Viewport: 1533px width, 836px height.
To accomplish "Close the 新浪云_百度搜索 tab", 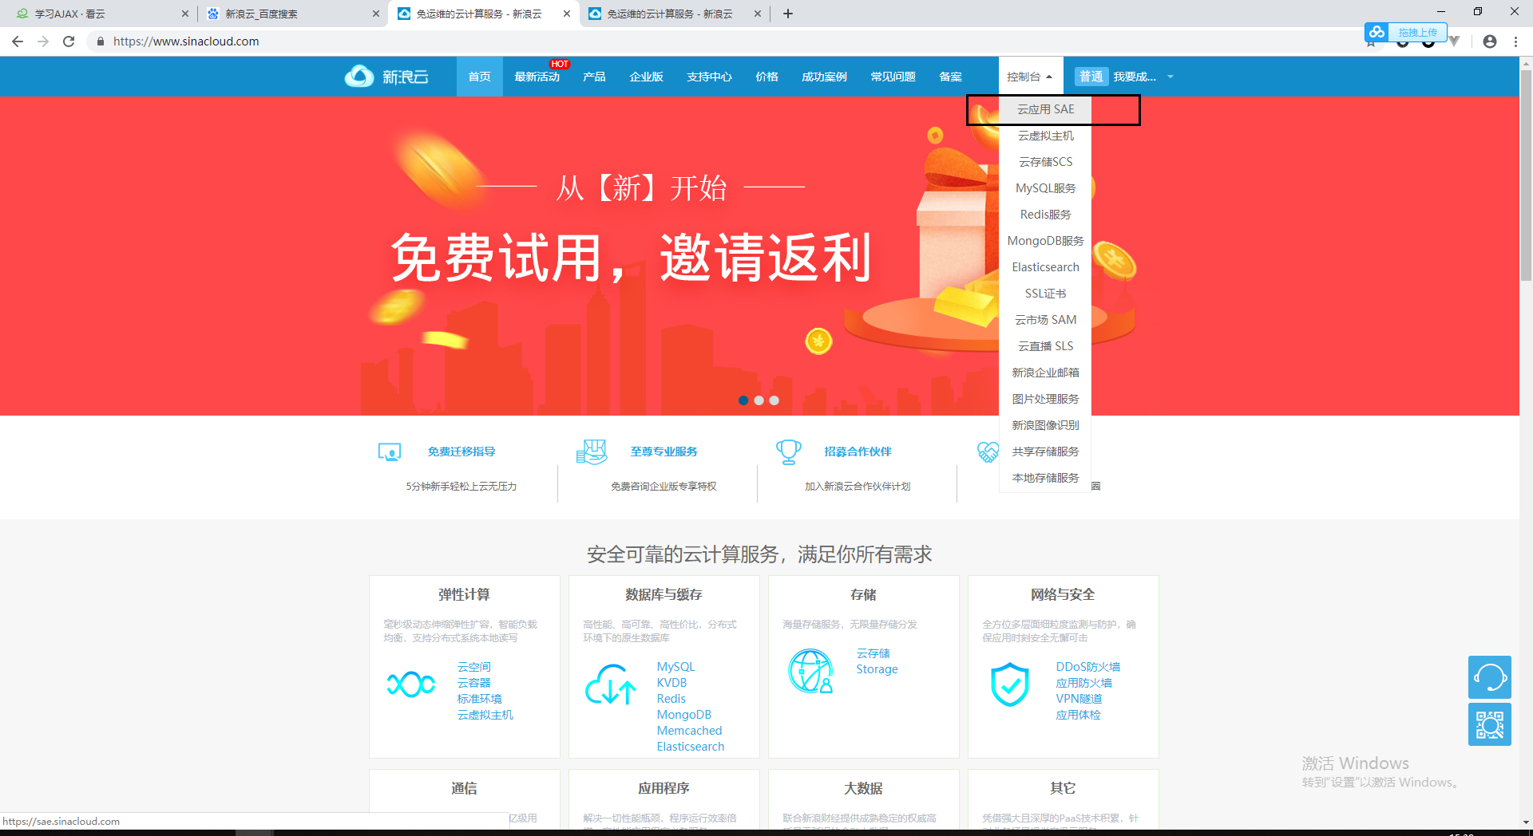I will pos(376,14).
